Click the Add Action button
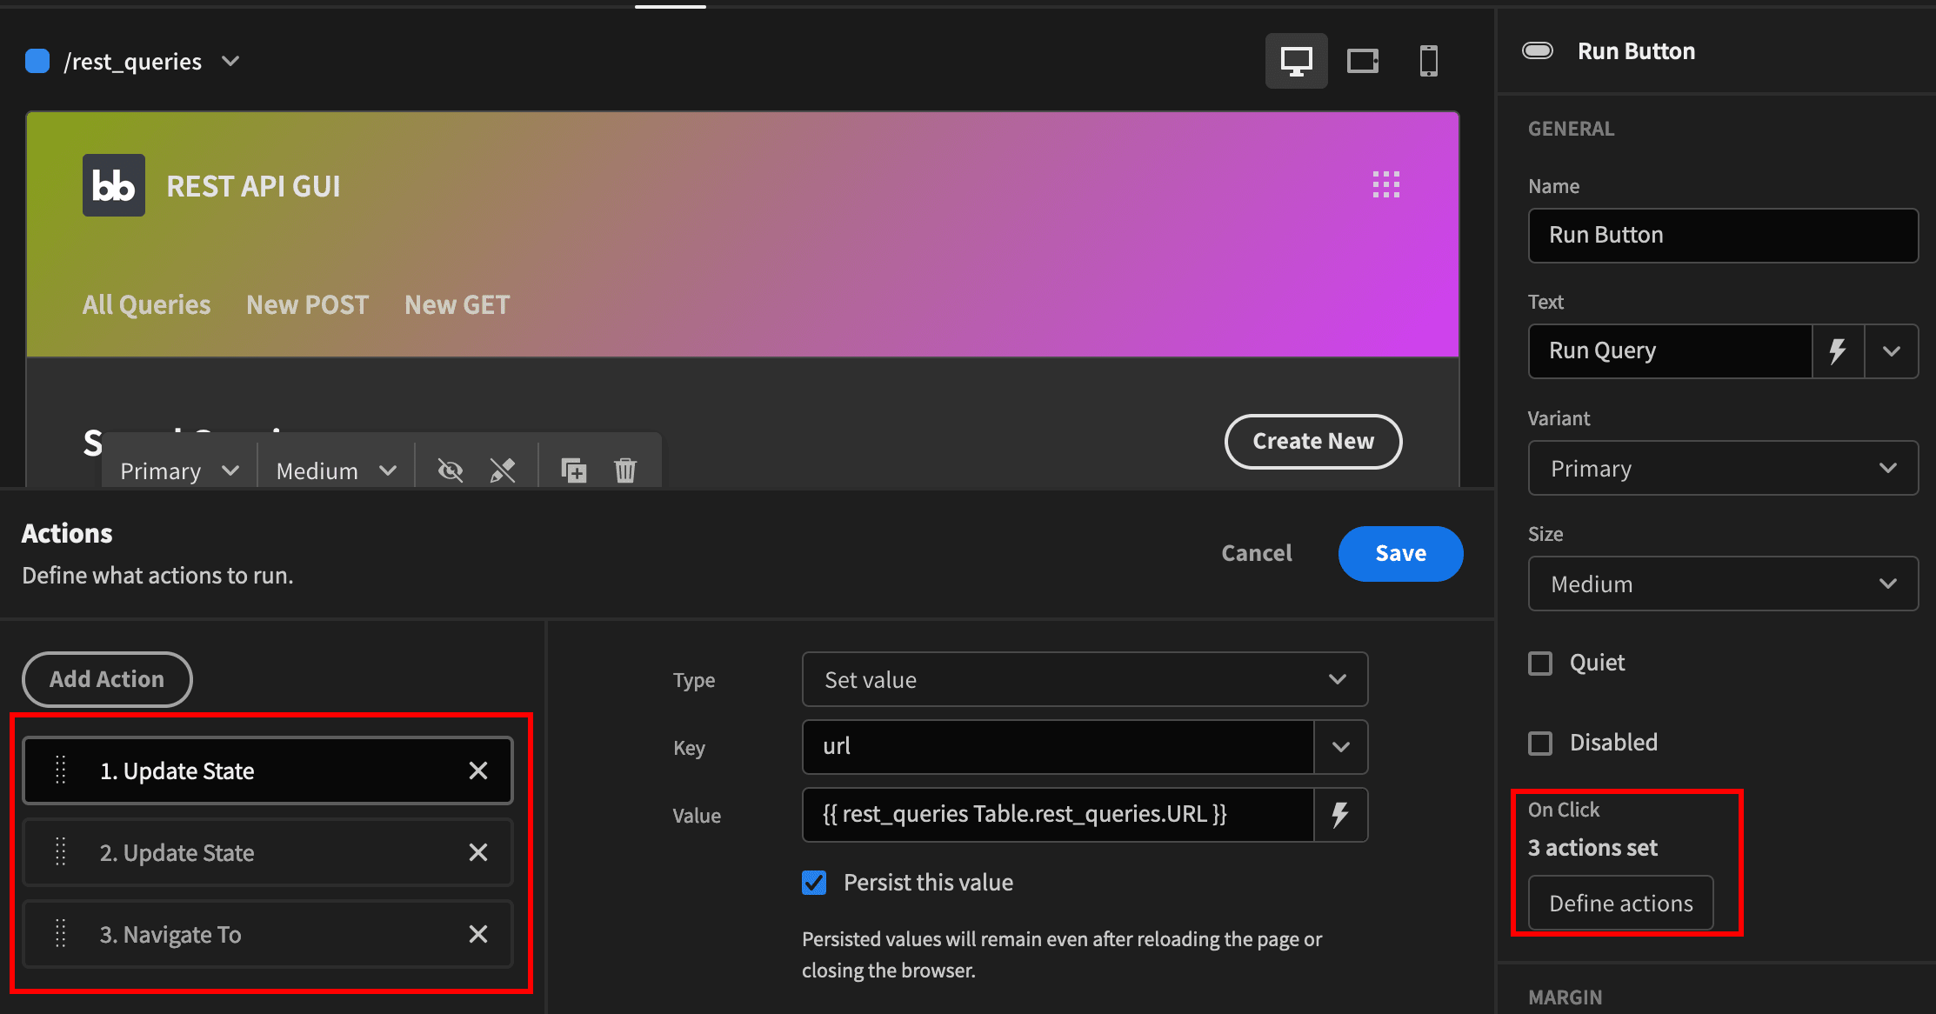This screenshot has height=1014, width=1936. [107, 679]
